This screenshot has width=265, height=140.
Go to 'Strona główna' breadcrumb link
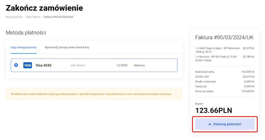coord(14,17)
